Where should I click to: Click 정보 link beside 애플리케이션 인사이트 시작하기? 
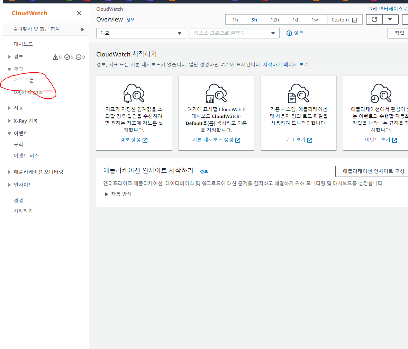tap(204, 171)
